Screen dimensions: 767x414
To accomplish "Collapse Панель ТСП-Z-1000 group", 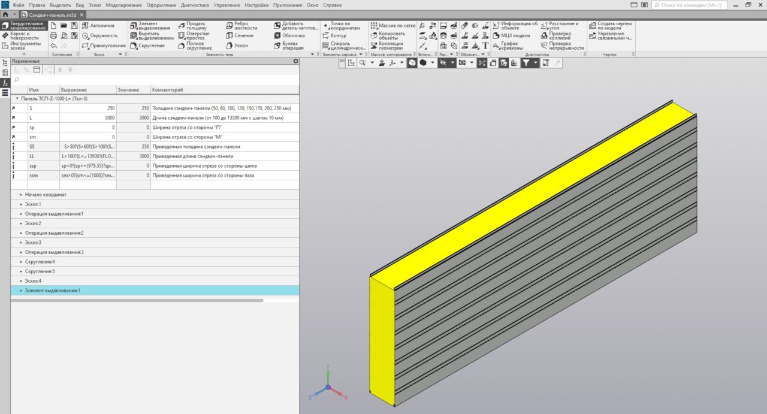I will click(x=17, y=98).
